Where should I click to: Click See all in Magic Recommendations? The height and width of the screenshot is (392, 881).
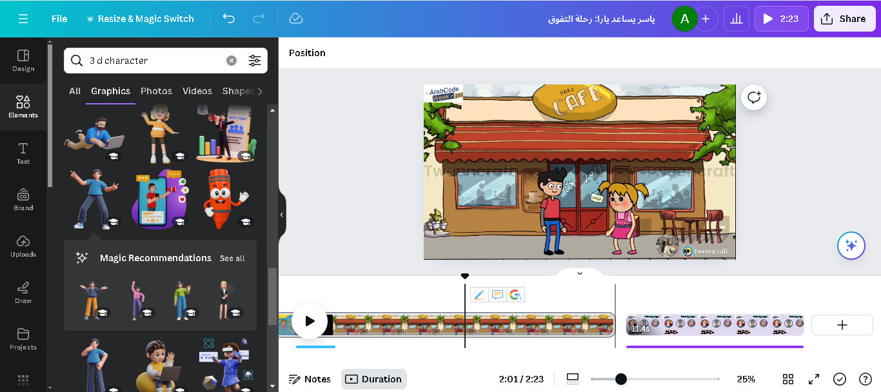click(232, 259)
